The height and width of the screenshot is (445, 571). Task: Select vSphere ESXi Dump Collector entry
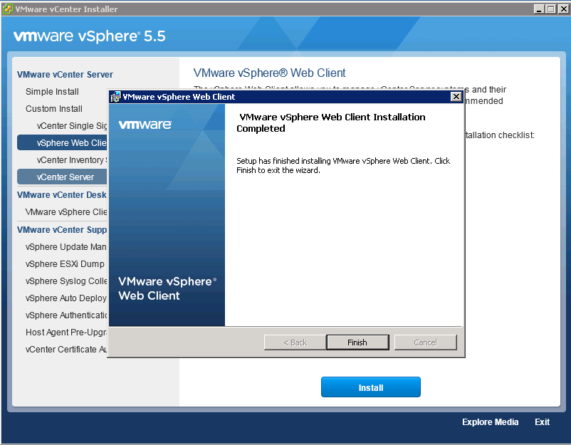click(x=65, y=263)
